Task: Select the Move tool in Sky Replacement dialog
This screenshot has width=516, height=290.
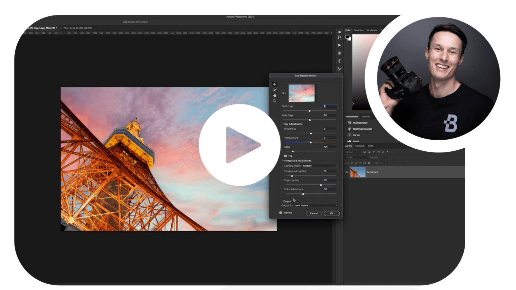Action: [275, 84]
